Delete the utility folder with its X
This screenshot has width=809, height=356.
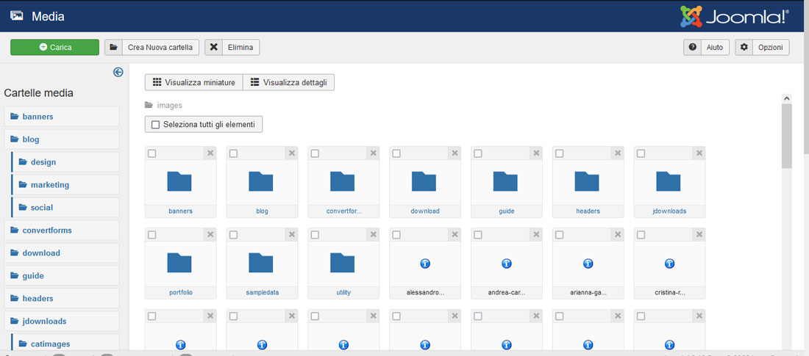(373, 234)
